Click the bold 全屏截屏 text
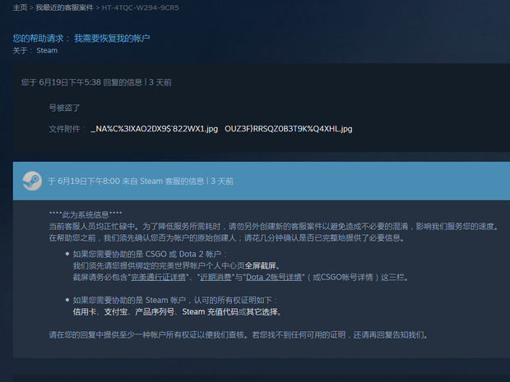 point(260,265)
